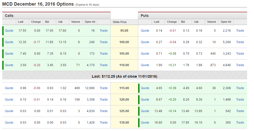254x131 pixels.
Task: Trade the 105.00 strike call
Action: [x=104, y=54]
